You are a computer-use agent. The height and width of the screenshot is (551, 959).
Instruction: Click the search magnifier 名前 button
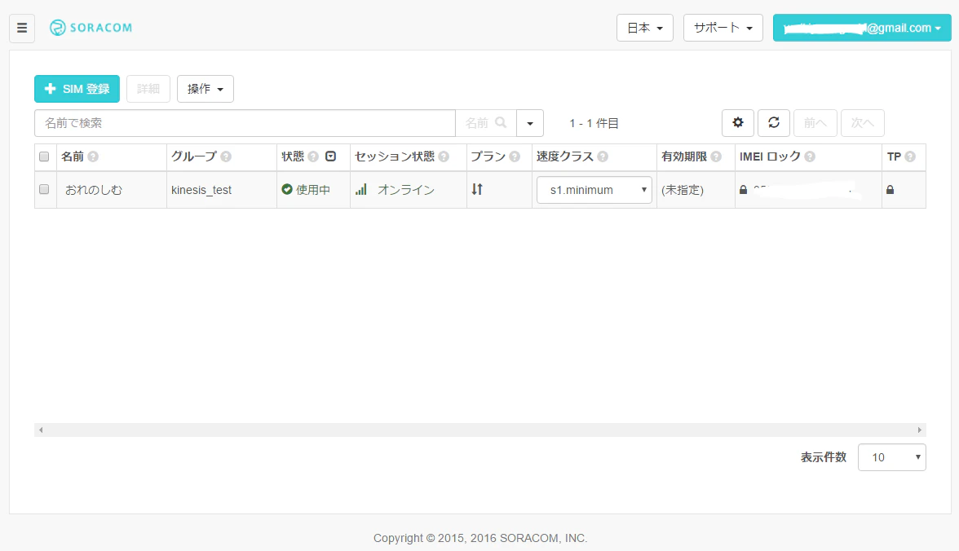coord(486,123)
